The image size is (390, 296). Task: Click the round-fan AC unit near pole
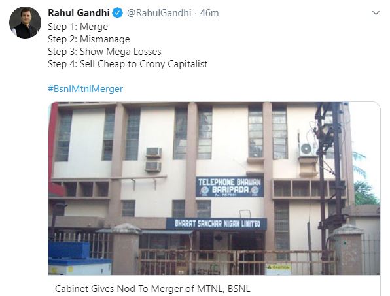(x=306, y=150)
